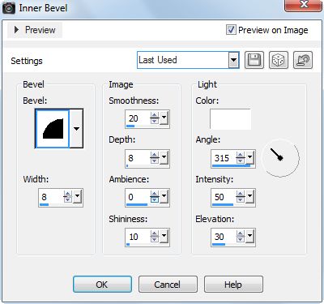Screen dimensions: 324x304
Task: Click the Save Preset floppy disk icon
Action: pos(254,60)
